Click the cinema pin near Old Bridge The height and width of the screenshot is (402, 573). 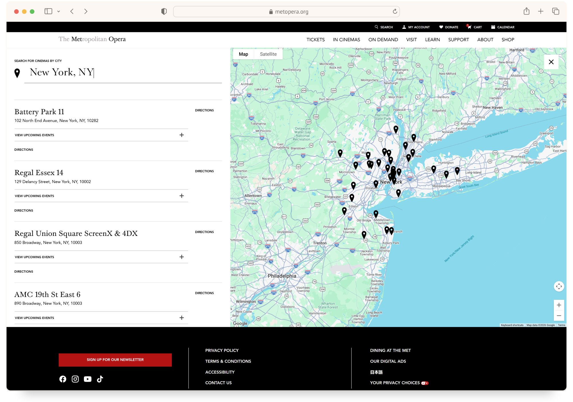coord(376,214)
